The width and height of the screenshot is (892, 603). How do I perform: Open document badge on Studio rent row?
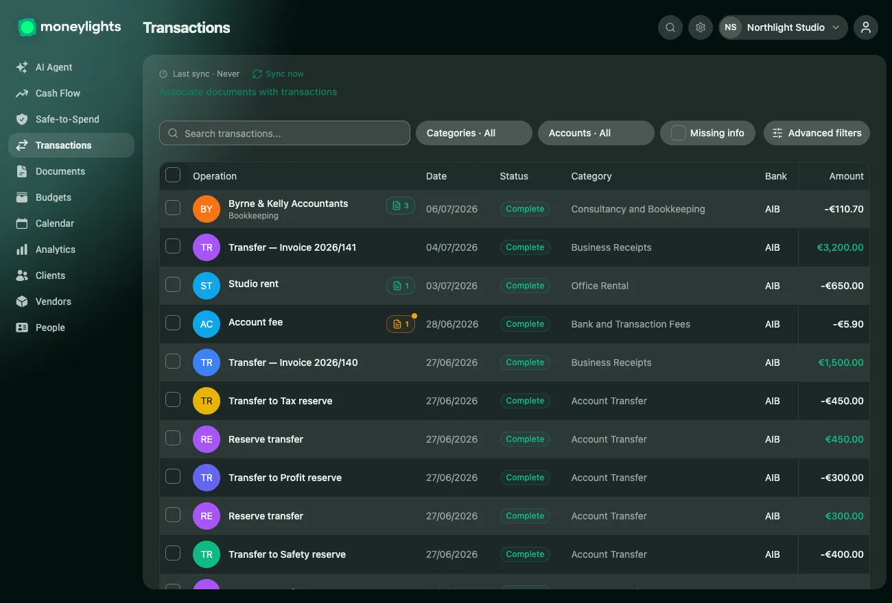tap(401, 286)
